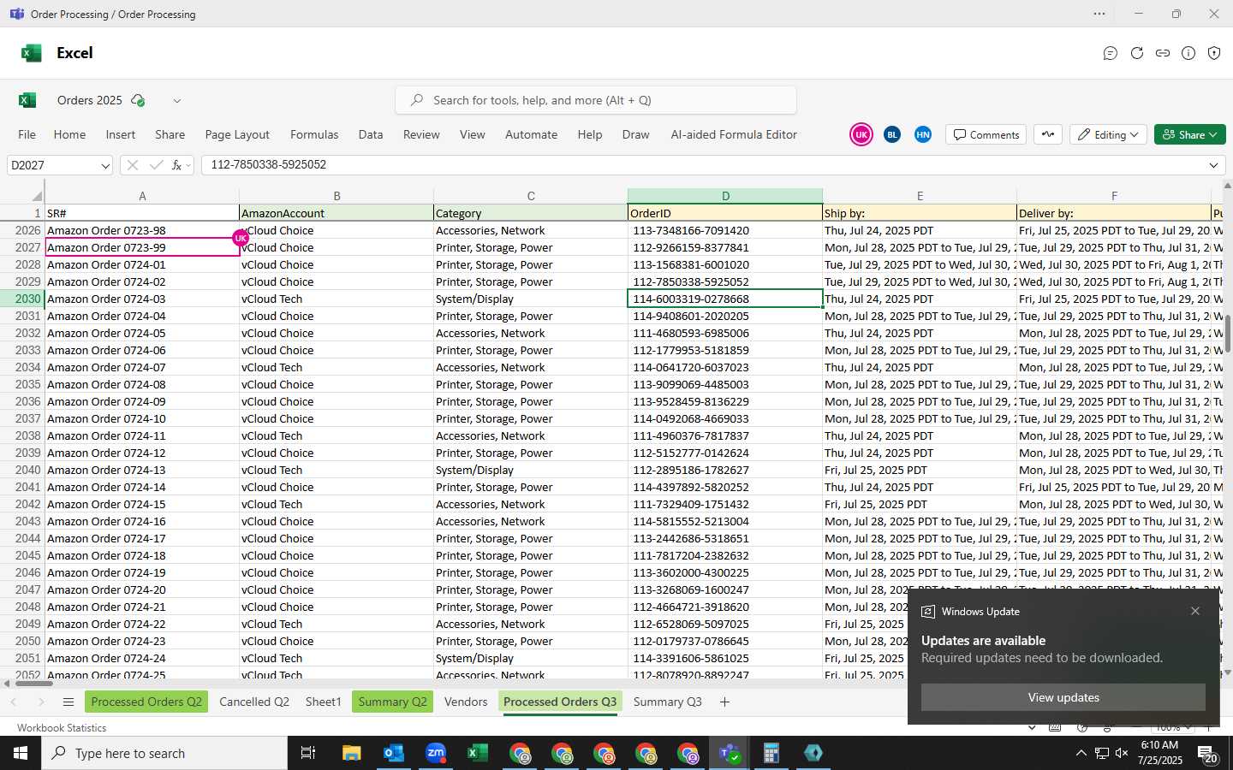Click the Comments button

(986, 134)
